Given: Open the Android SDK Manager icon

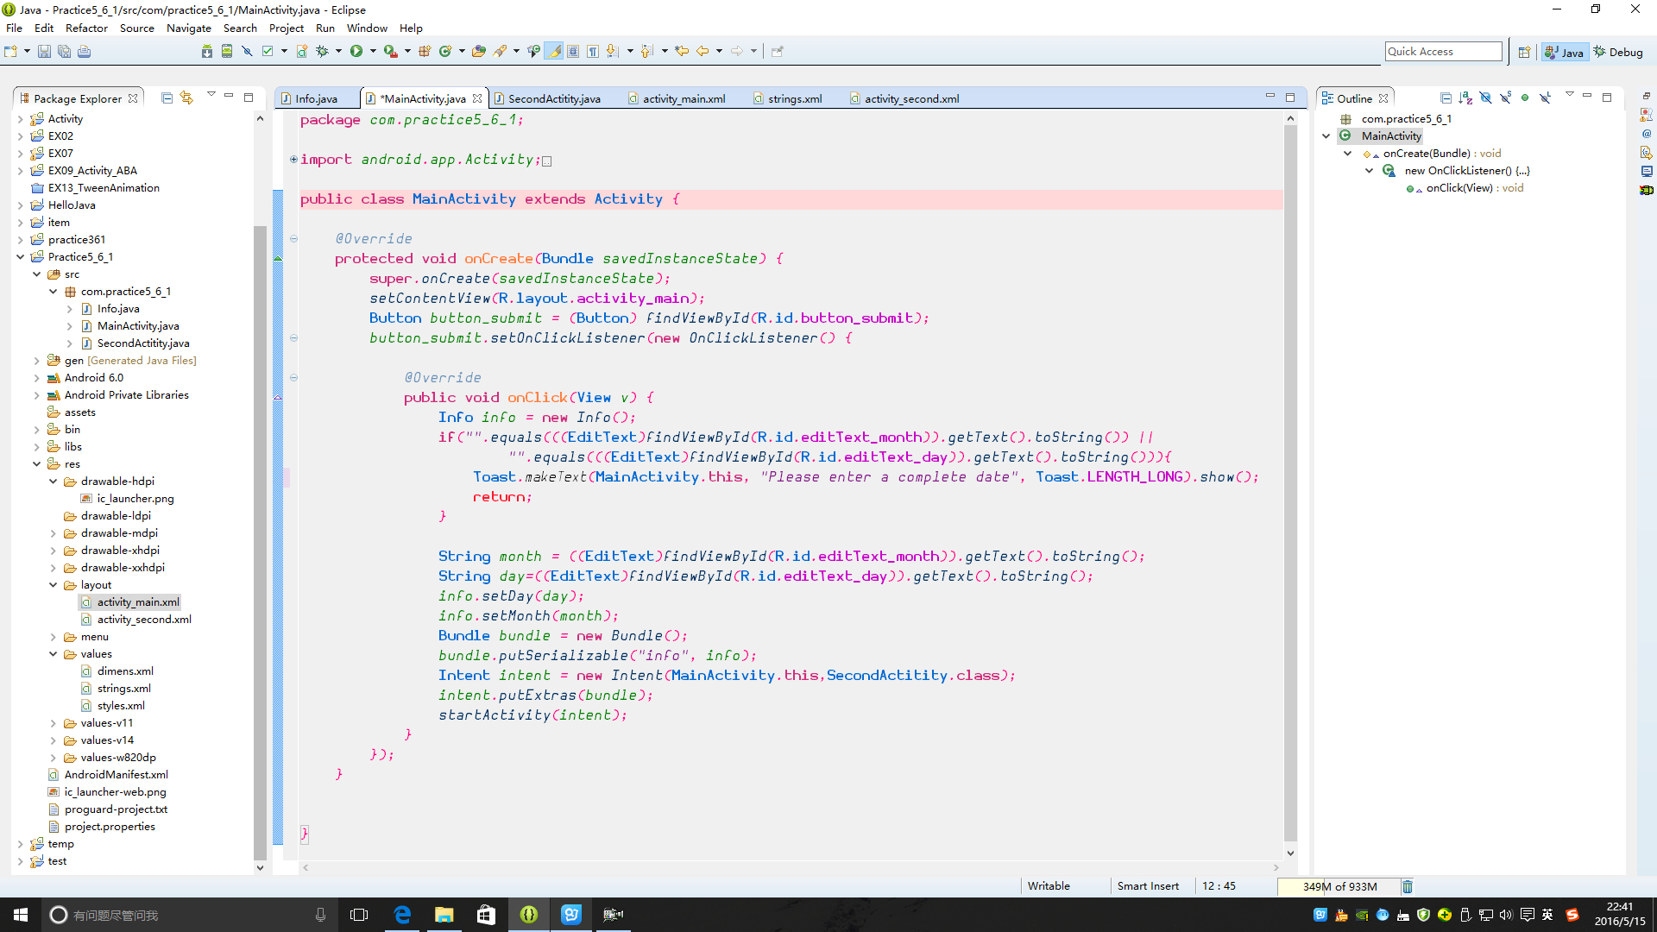Looking at the screenshot, I should [x=207, y=52].
